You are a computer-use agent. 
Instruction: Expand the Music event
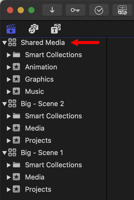coord(9,91)
